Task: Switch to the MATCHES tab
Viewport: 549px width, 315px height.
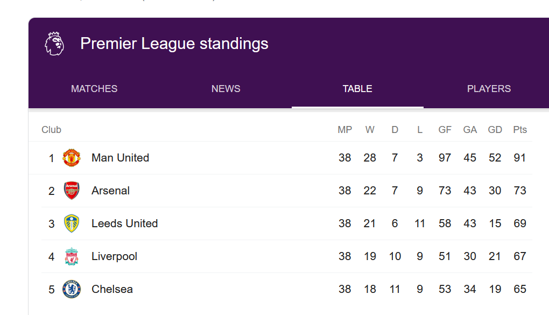Action: click(94, 89)
